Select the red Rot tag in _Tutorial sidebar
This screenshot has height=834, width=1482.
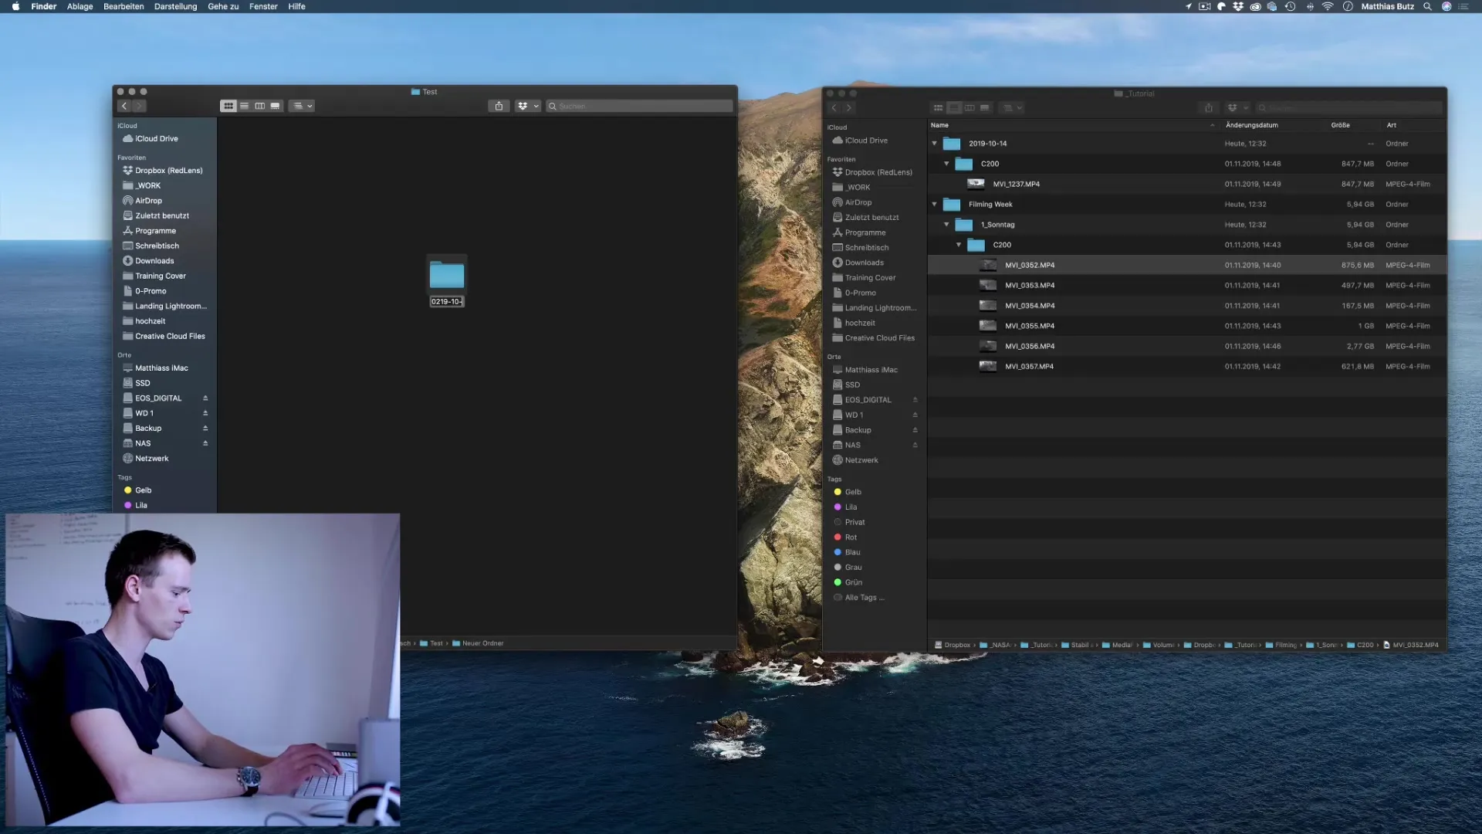tap(846, 537)
